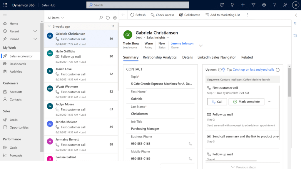Open the chat persona icon in top bar
This screenshot has width=301, height=169.
point(285,5)
